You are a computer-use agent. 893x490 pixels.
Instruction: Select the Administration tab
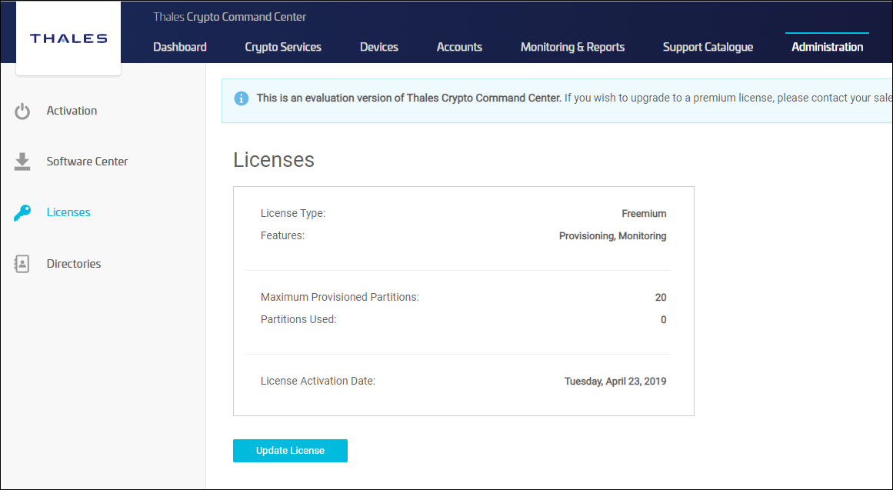click(828, 47)
